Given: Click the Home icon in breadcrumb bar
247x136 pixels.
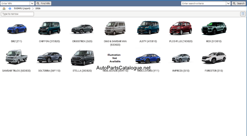Looking at the screenshot, I should pos(4,8).
